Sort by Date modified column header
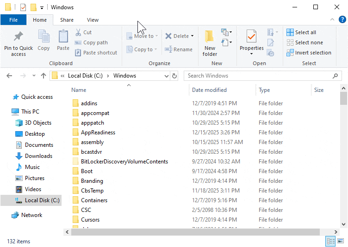Viewport: 348px width, 247px height. pyautogui.click(x=209, y=90)
